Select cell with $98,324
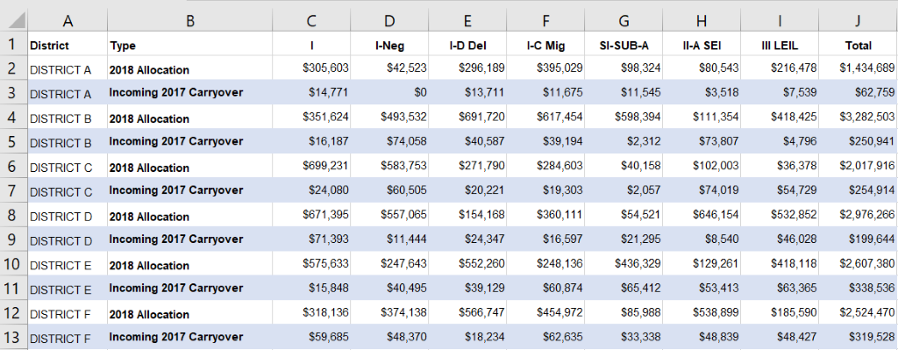The image size is (898, 350). (624, 68)
